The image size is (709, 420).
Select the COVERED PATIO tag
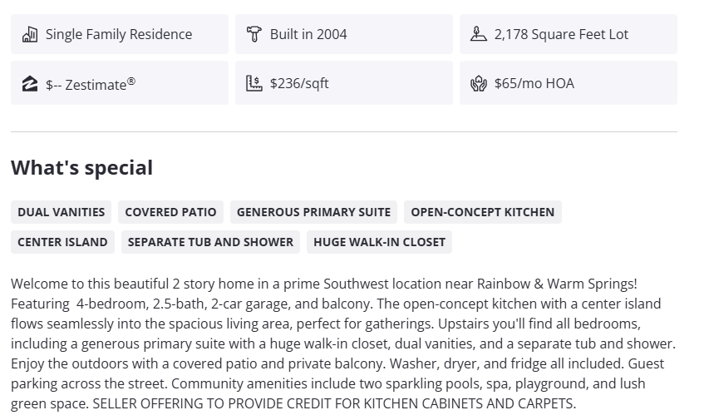click(x=170, y=212)
